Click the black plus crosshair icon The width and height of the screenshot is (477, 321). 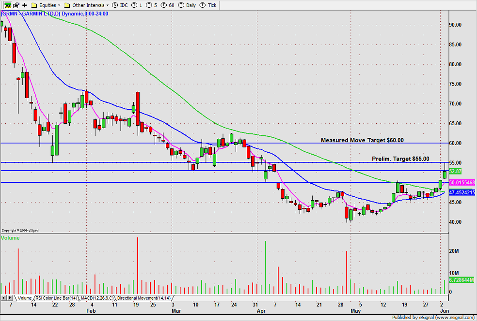[25, 5]
